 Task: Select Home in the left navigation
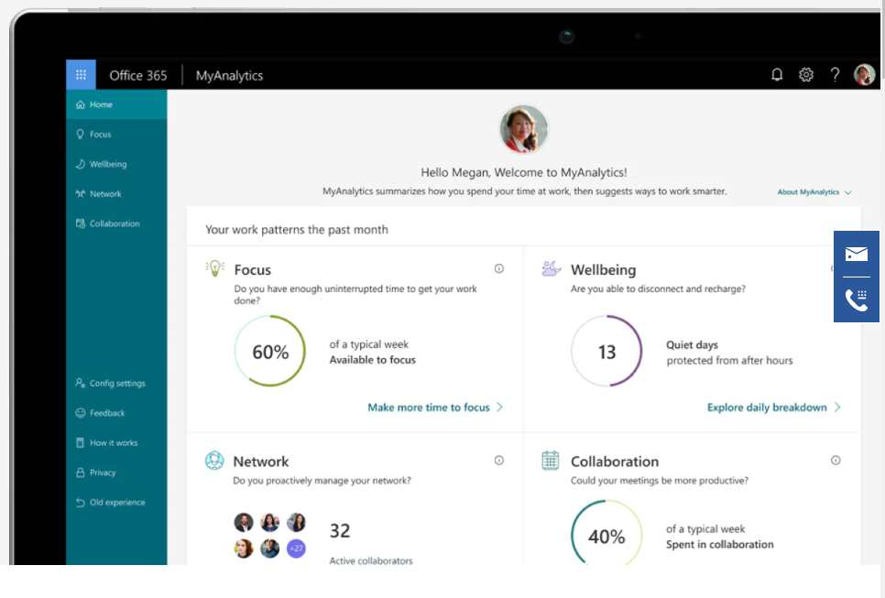click(x=116, y=105)
